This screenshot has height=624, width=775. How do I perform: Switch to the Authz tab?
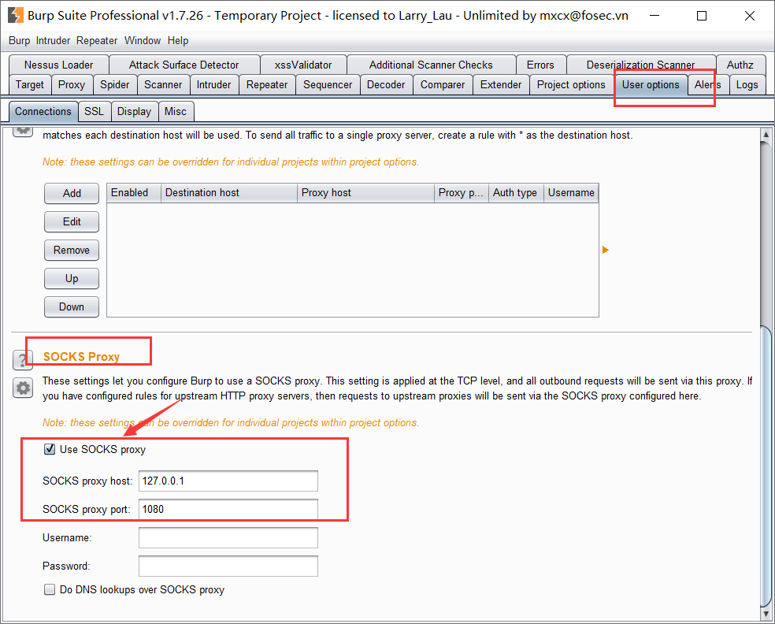[740, 65]
